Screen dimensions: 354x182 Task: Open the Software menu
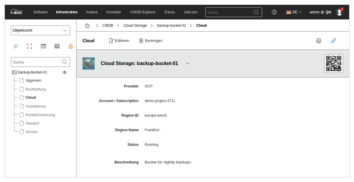tap(40, 12)
